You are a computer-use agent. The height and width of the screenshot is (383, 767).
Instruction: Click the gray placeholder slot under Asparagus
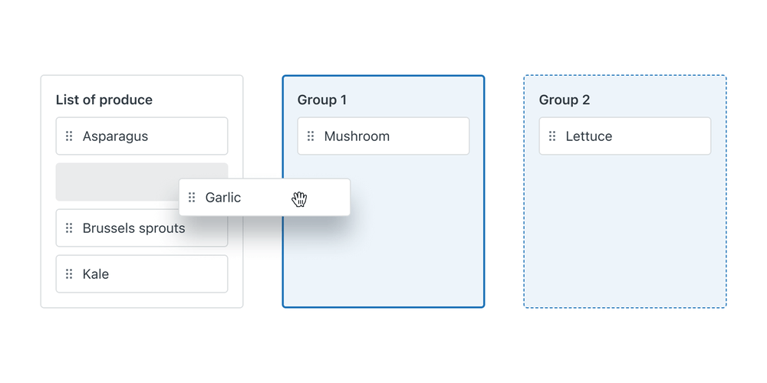[117, 182]
